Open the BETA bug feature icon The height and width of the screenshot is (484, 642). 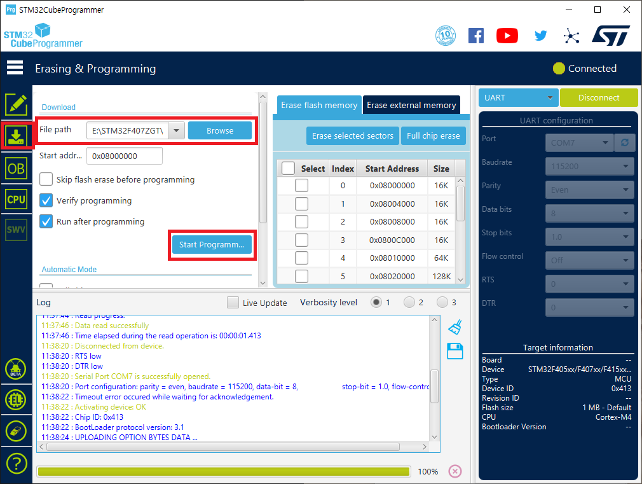coord(16,369)
